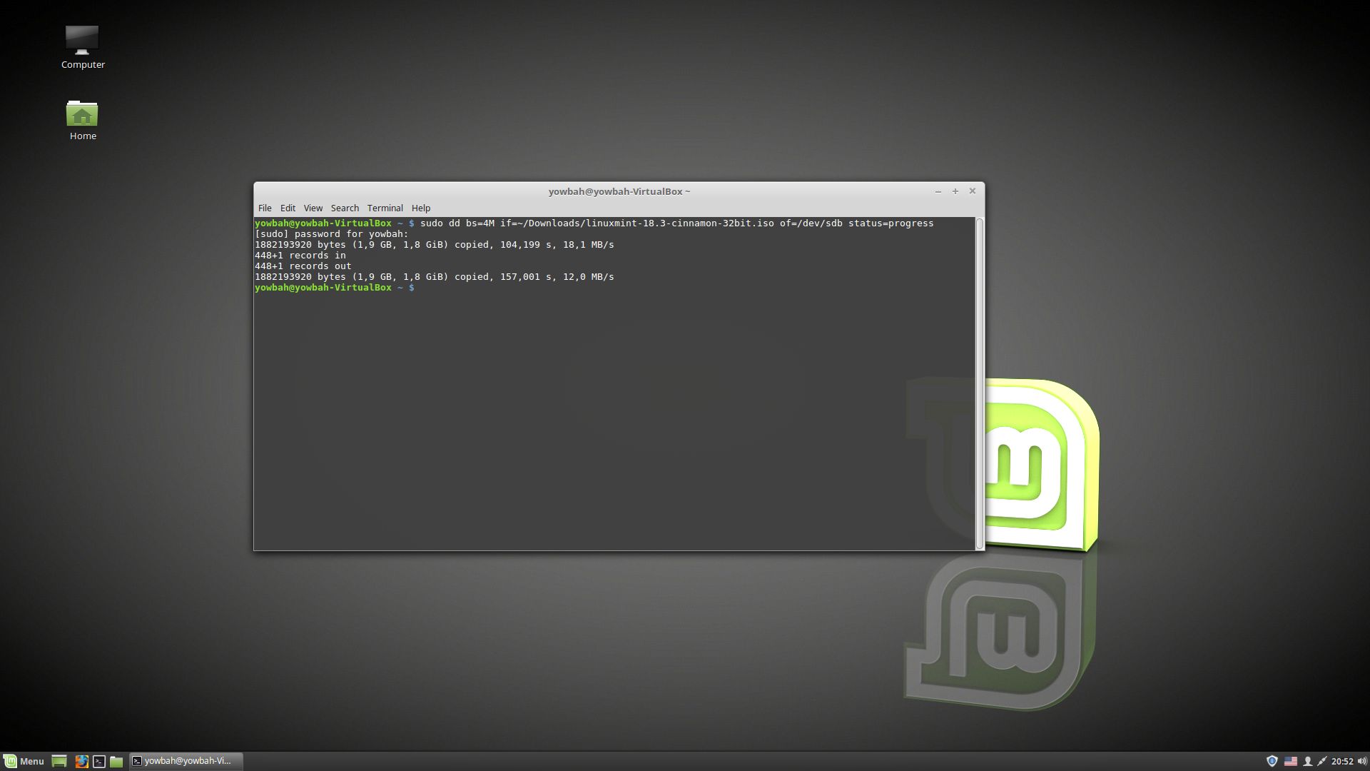Click the sound volume tray icon
1370x771 pixels.
1362,761
